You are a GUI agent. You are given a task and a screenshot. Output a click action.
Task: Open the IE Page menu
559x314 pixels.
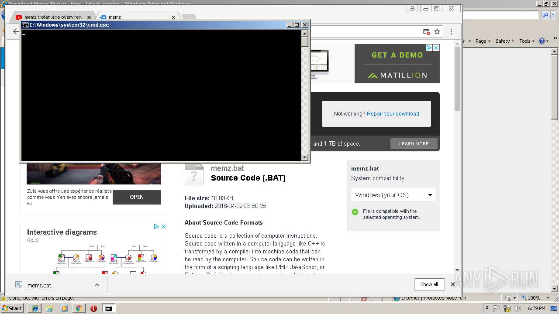click(483, 41)
